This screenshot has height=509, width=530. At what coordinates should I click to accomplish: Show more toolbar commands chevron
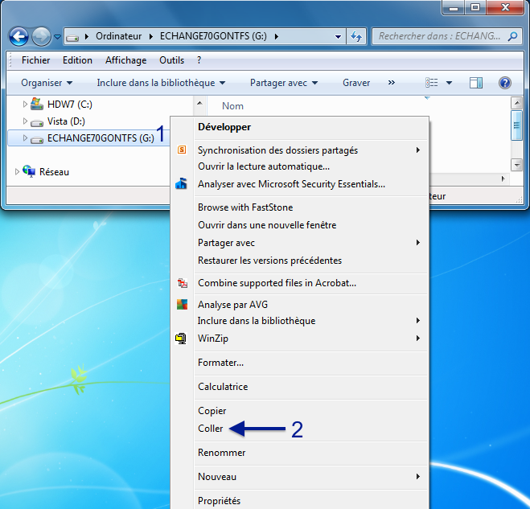click(x=392, y=83)
